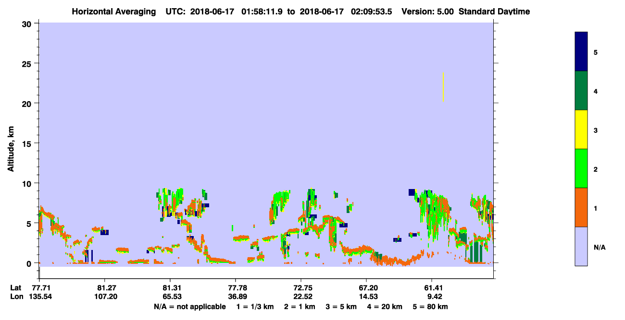The image size is (625, 320).
Task: Click the "Lon" row label
Action: click(x=16, y=296)
